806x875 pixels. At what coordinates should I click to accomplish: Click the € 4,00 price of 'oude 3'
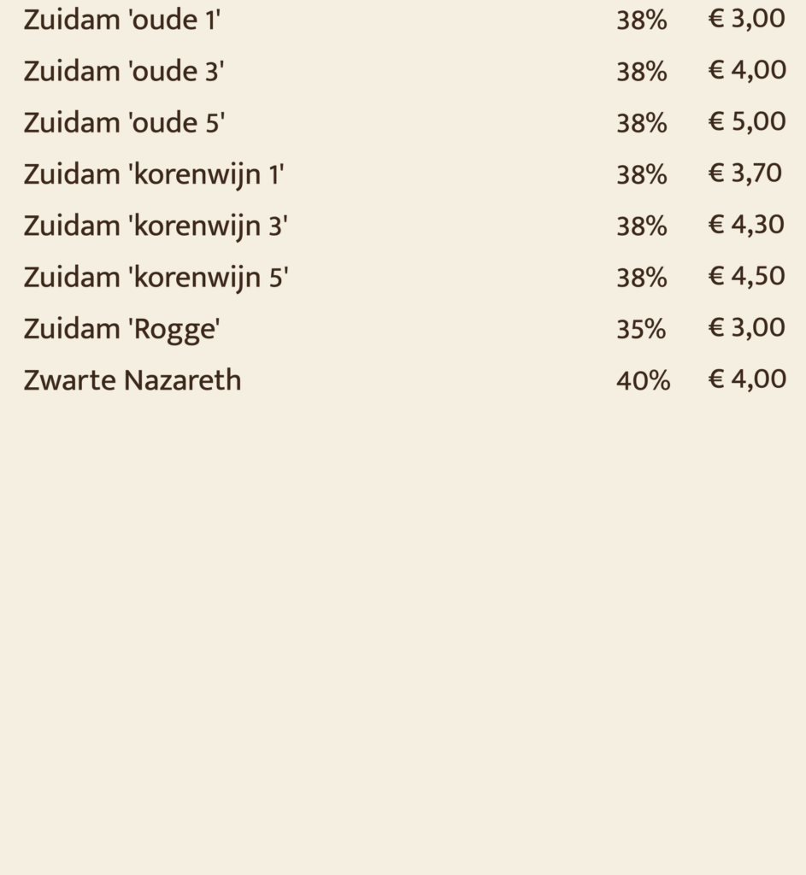747,70
